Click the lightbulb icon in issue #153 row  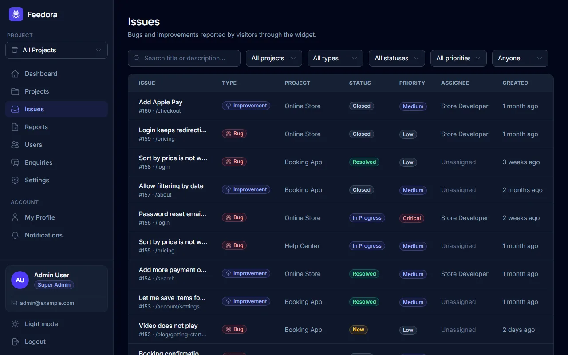click(x=229, y=301)
